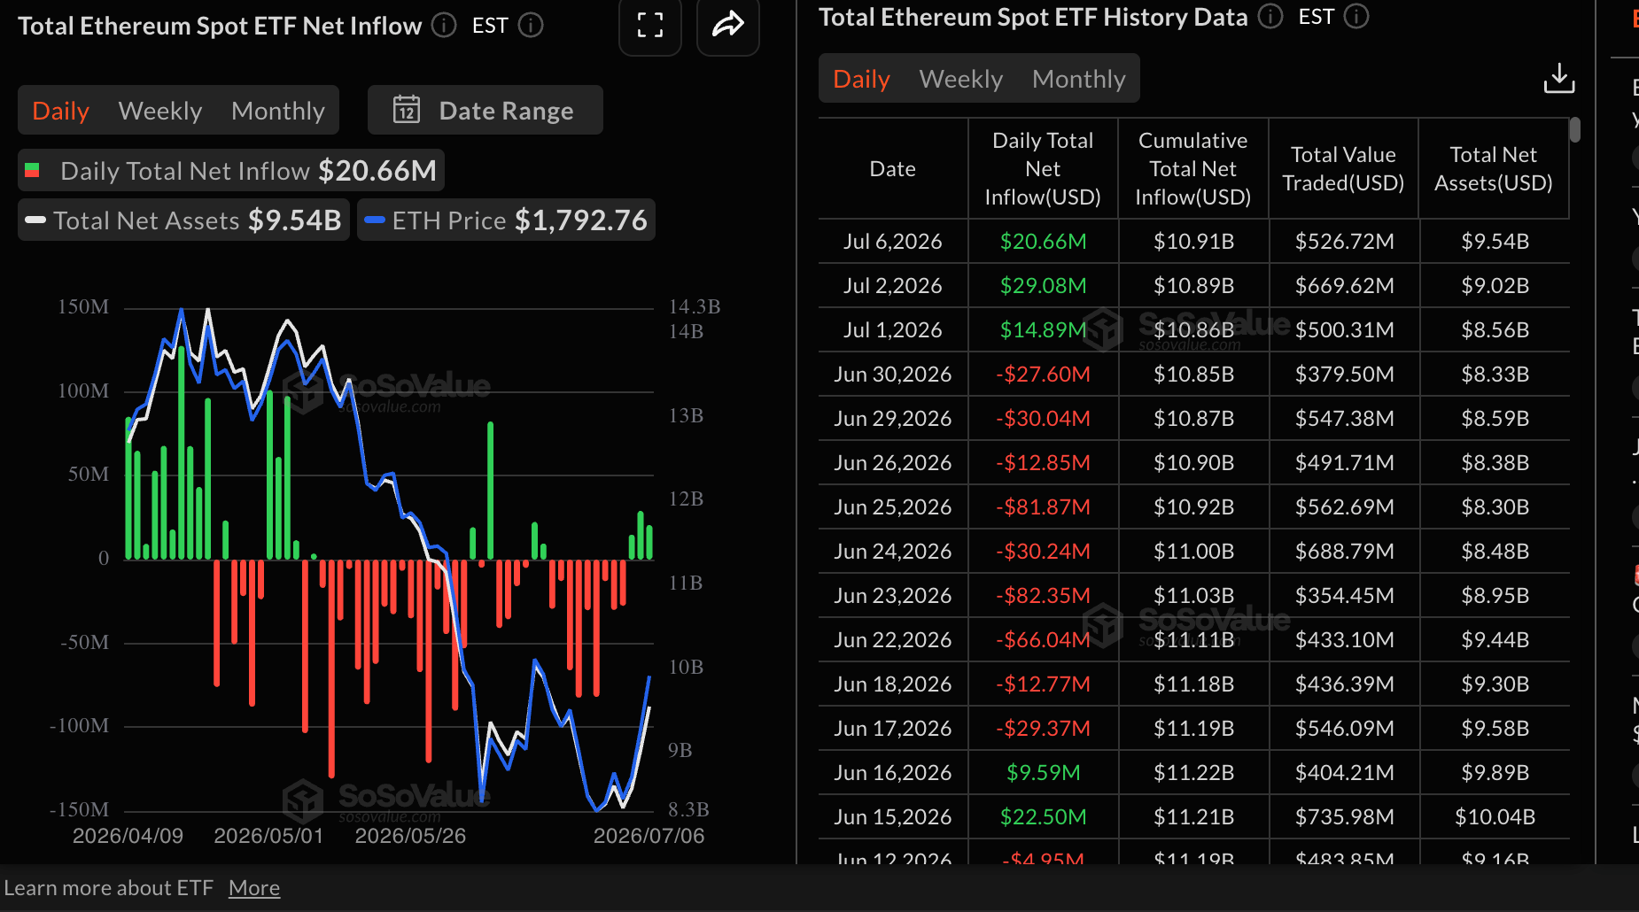Open the Date Range picker
This screenshot has width=1639, height=912.
(x=485, y=111)
